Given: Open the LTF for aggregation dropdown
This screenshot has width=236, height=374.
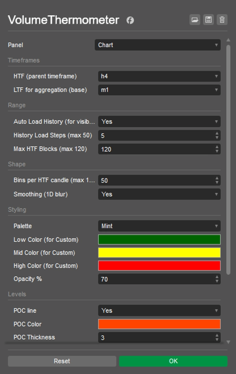Looking at the screenshot, I should coord(159,90).
